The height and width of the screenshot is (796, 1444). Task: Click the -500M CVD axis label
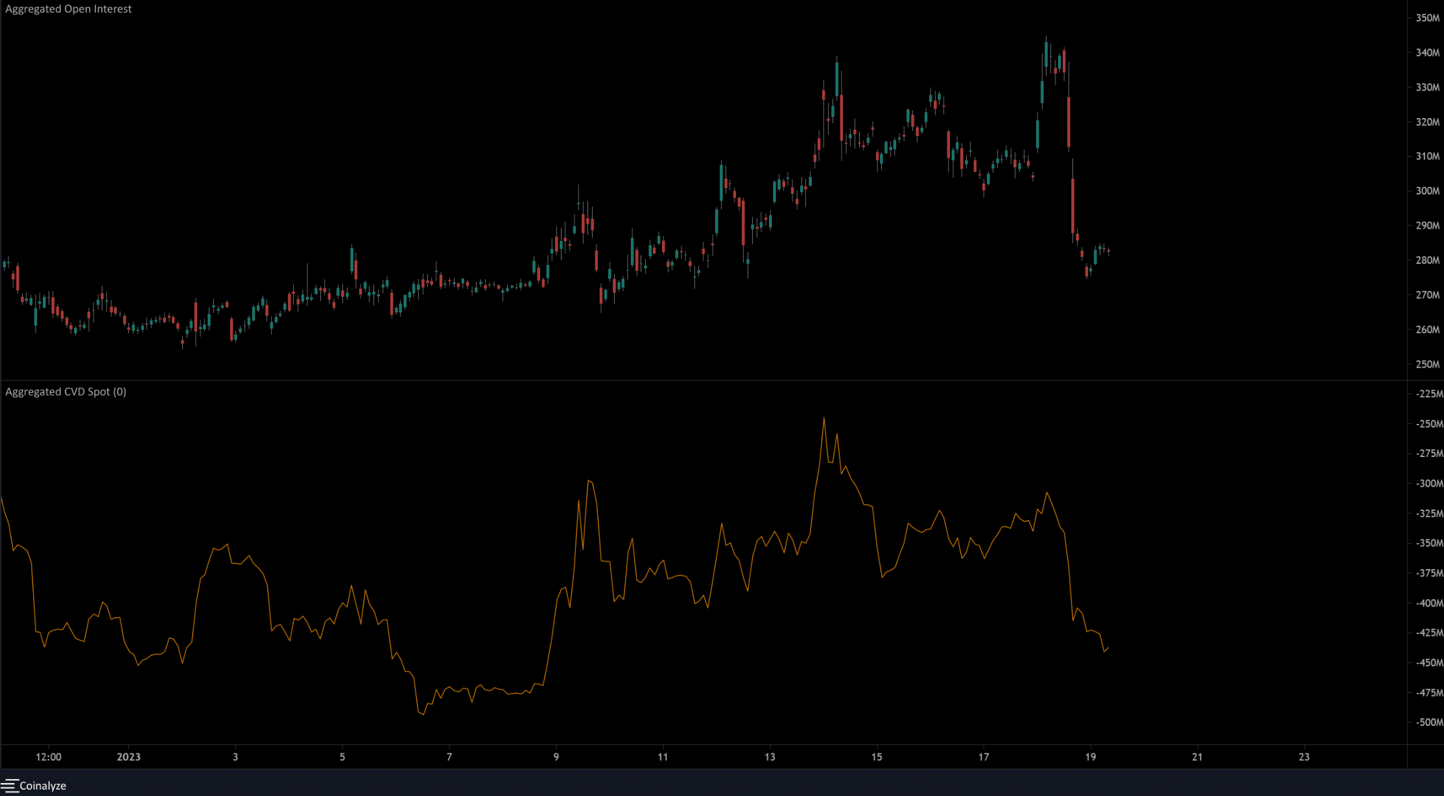(1429, 722)
